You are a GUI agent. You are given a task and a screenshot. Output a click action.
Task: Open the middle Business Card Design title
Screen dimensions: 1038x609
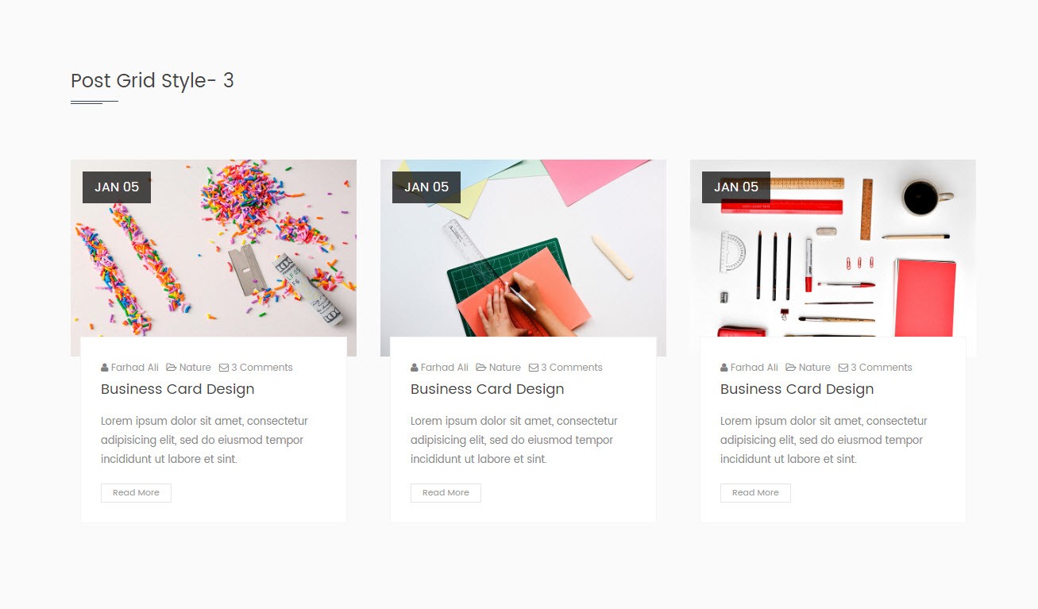[488, 389]
